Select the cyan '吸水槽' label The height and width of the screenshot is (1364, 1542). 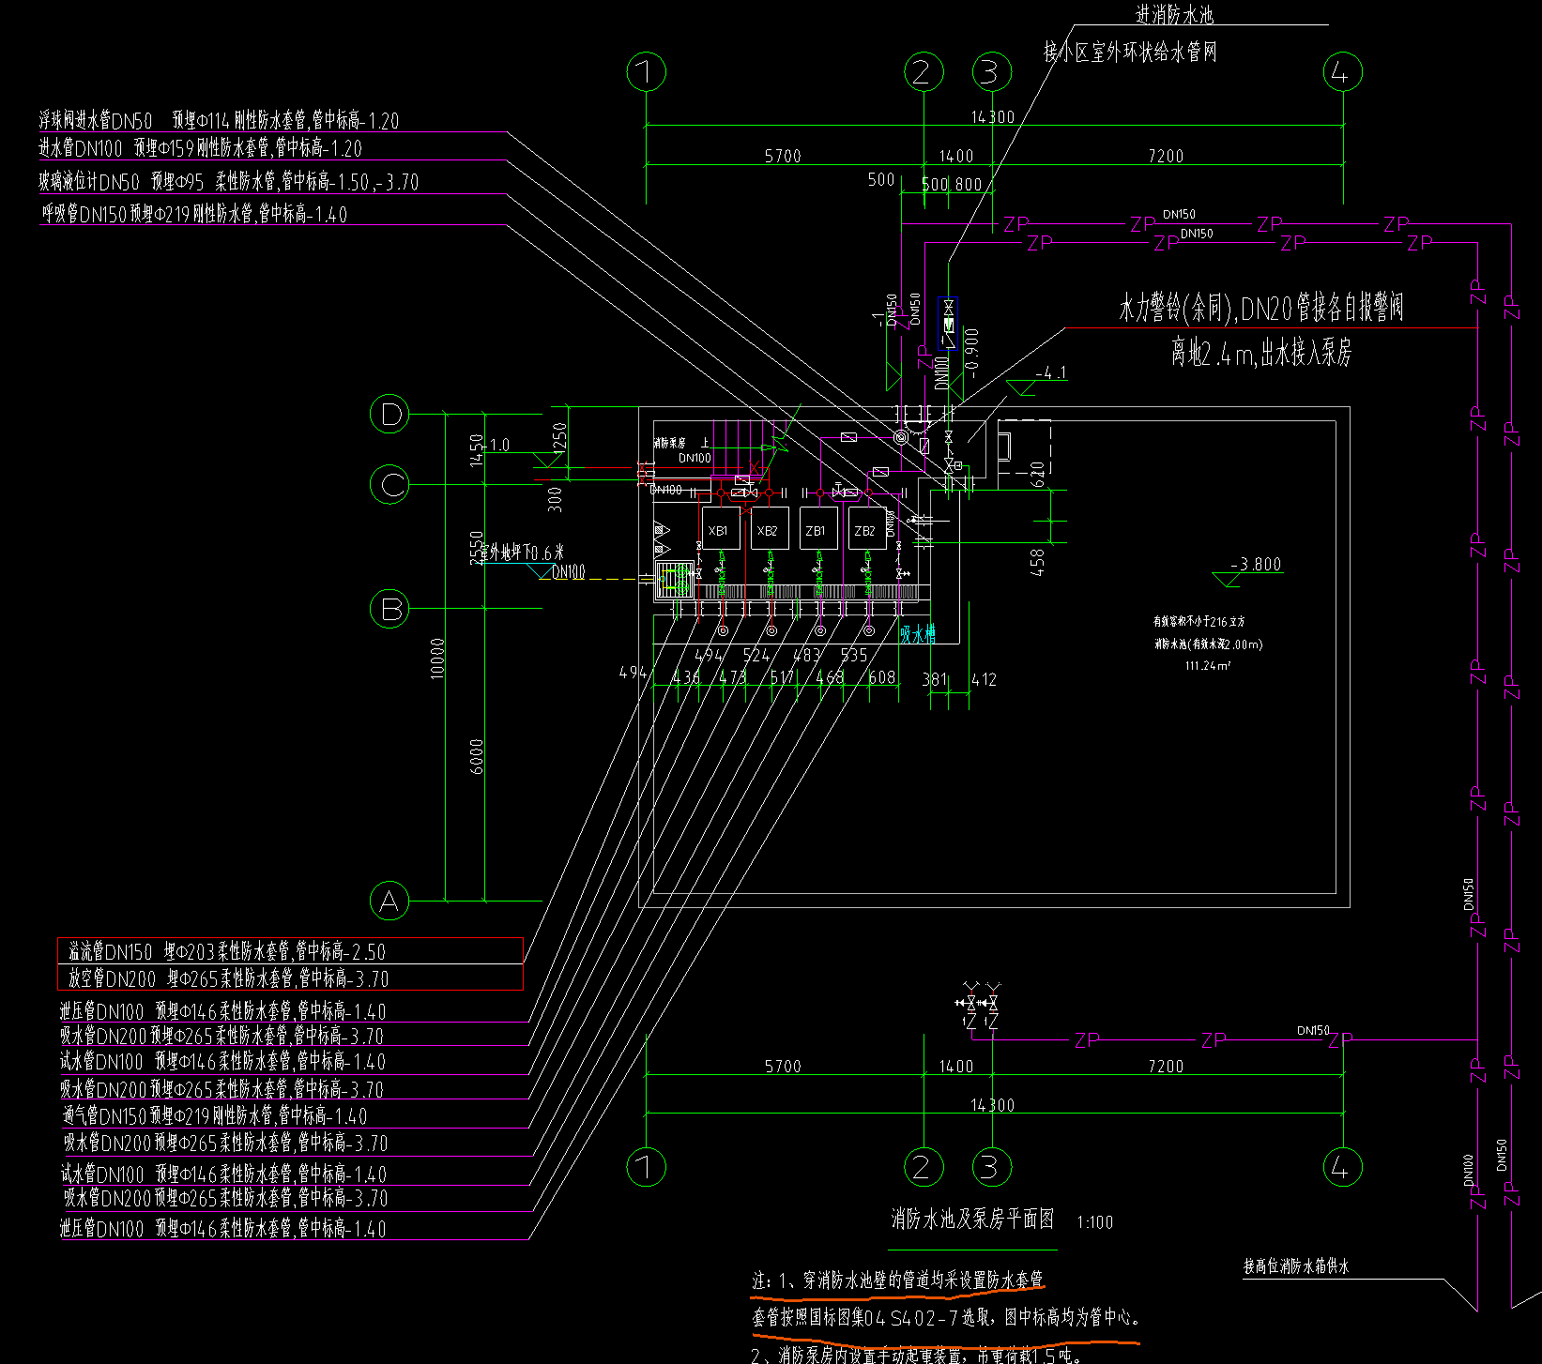[x=918, y=634]
